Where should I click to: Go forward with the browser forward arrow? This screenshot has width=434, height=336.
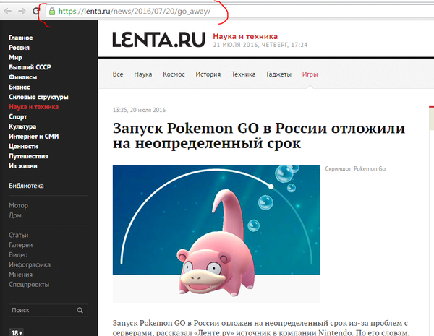coord(22,11)
